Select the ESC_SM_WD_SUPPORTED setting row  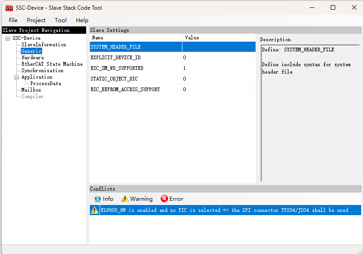[x=172, y=68]
